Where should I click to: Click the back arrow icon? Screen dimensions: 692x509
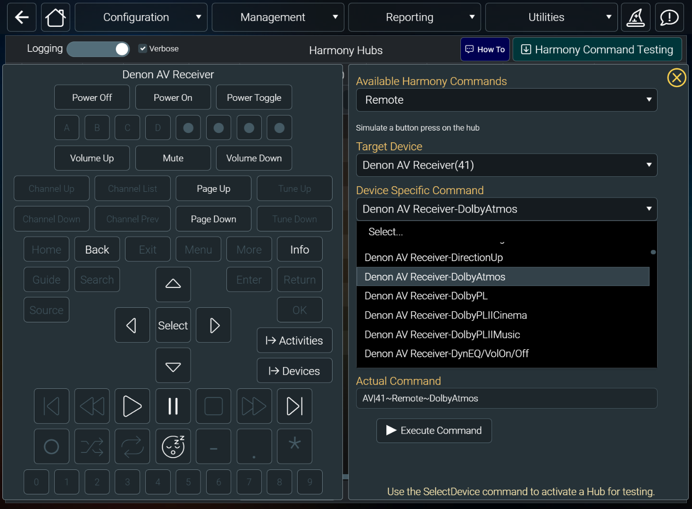click(22, 17)
